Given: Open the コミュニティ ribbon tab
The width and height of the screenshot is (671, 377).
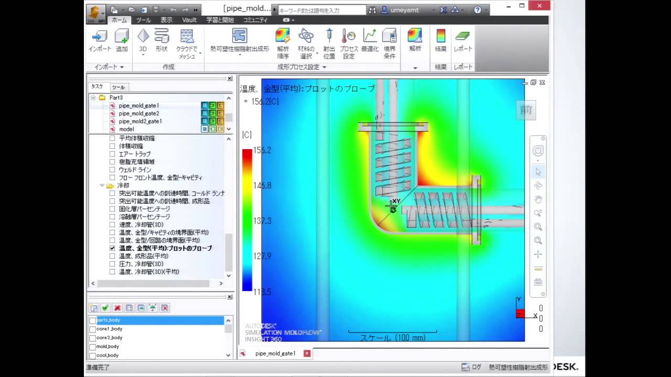Looking at the screenshot, I should [255, 20].
